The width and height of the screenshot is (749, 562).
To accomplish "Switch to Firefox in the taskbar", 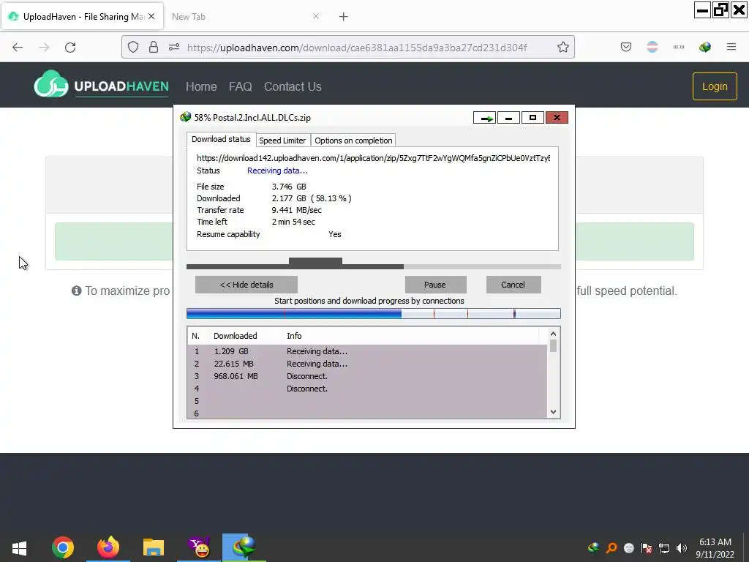I will (x=108, y=547).
